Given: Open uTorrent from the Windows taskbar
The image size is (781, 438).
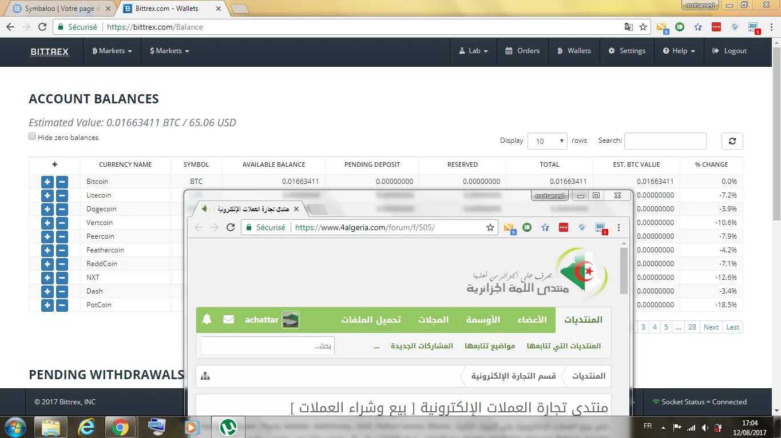Looking at the screenshot, I should [x=229, y=427].
